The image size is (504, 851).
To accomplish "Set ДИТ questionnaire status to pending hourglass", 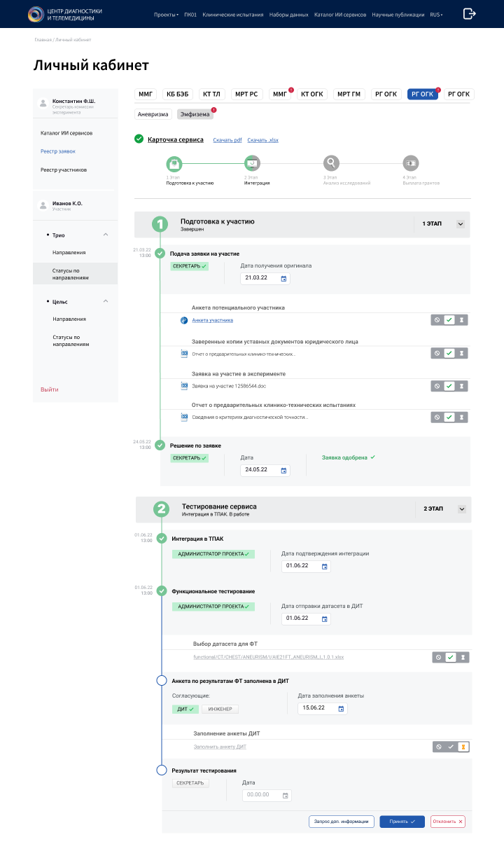I will pyautogui.click(x=462, y=747).
